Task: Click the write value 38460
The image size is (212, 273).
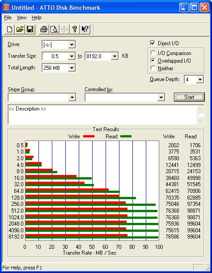Action: 172,178
